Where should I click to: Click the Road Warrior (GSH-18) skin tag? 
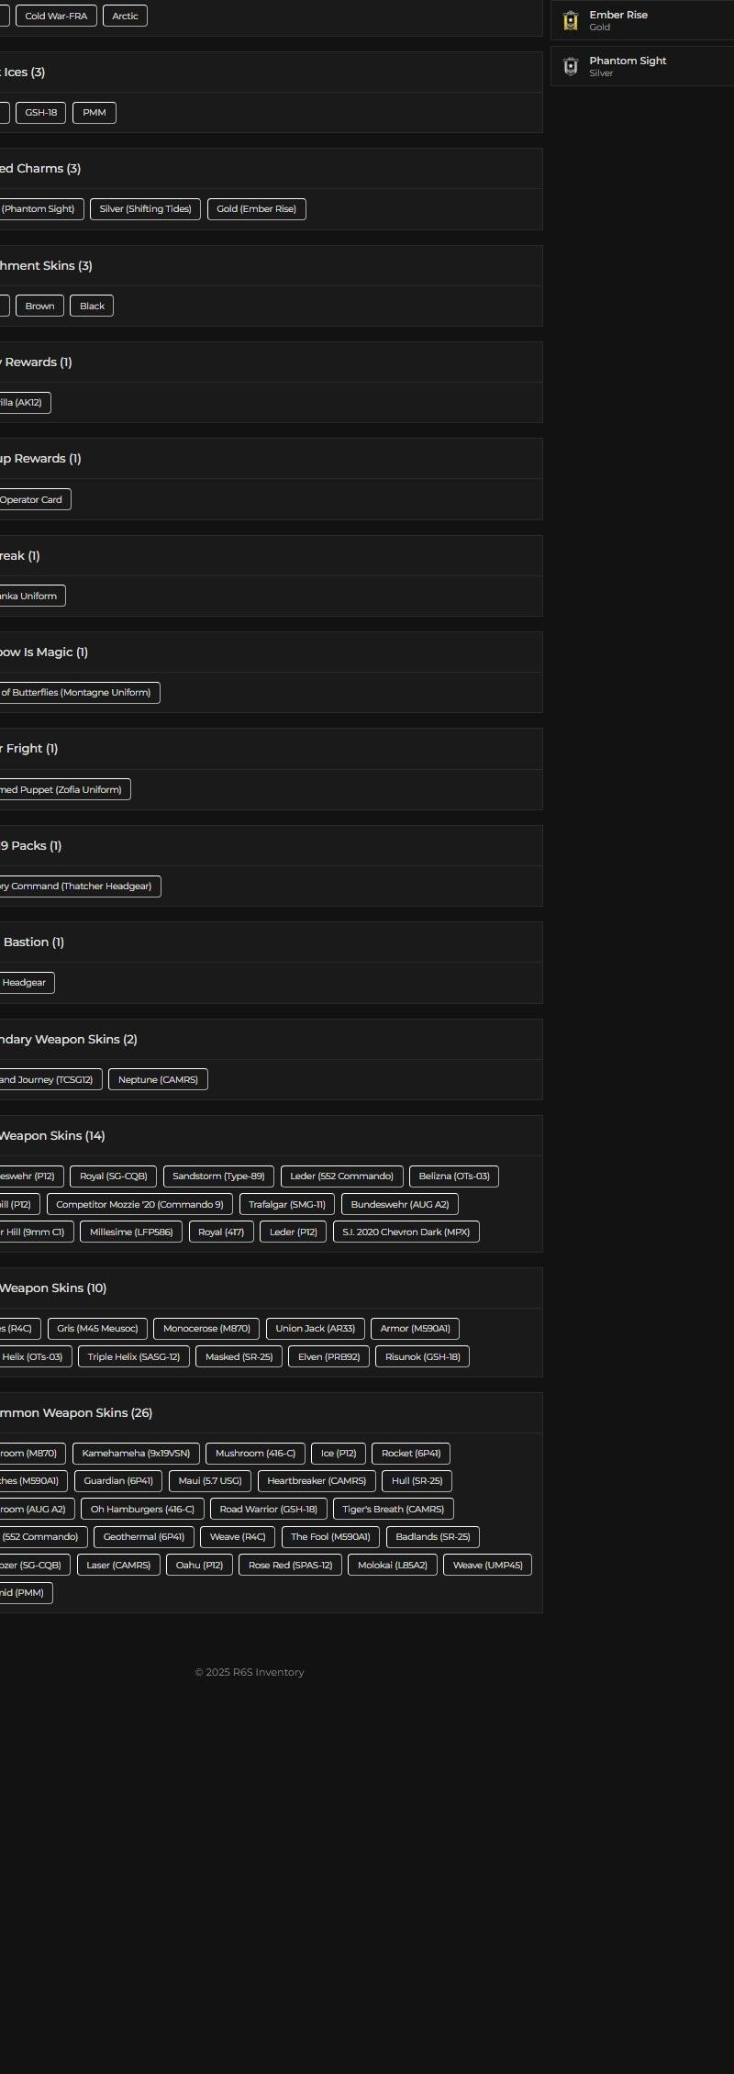(269, 1509)
